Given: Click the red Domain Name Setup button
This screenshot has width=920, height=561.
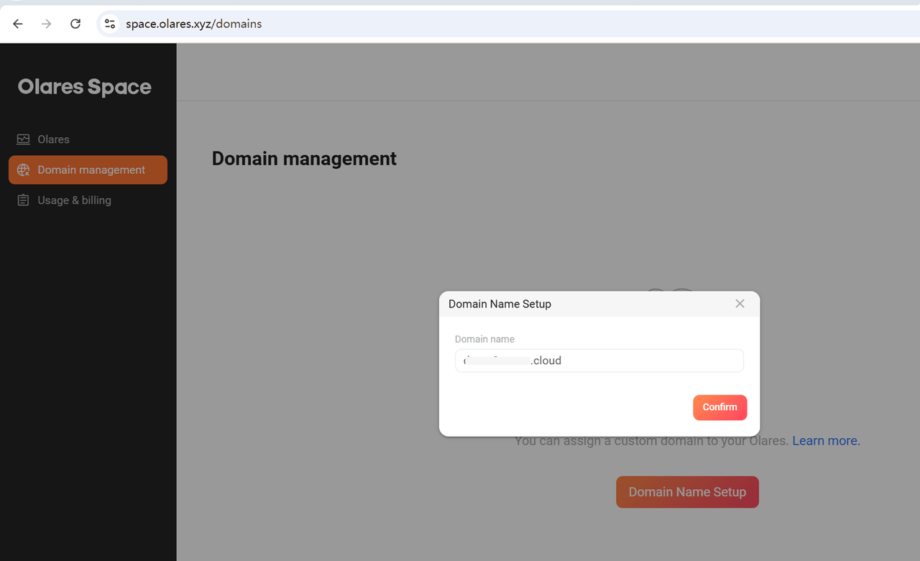Looking at the screenshot, I should click(x=687, y=491).
